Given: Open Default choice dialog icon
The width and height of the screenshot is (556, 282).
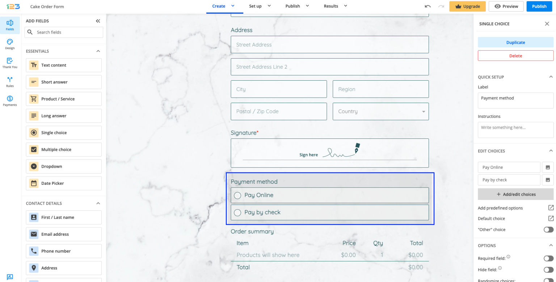Looking at the screenshot, I should [551, 218].
